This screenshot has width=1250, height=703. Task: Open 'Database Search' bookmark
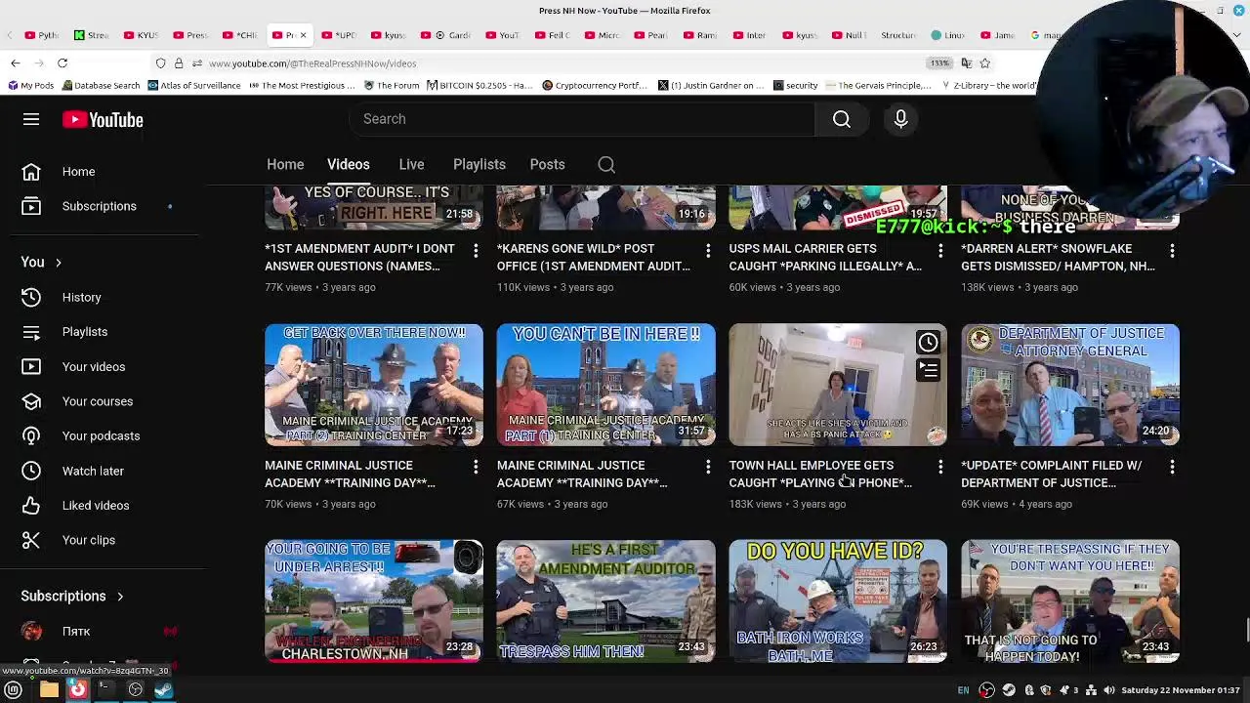[102, 86]
